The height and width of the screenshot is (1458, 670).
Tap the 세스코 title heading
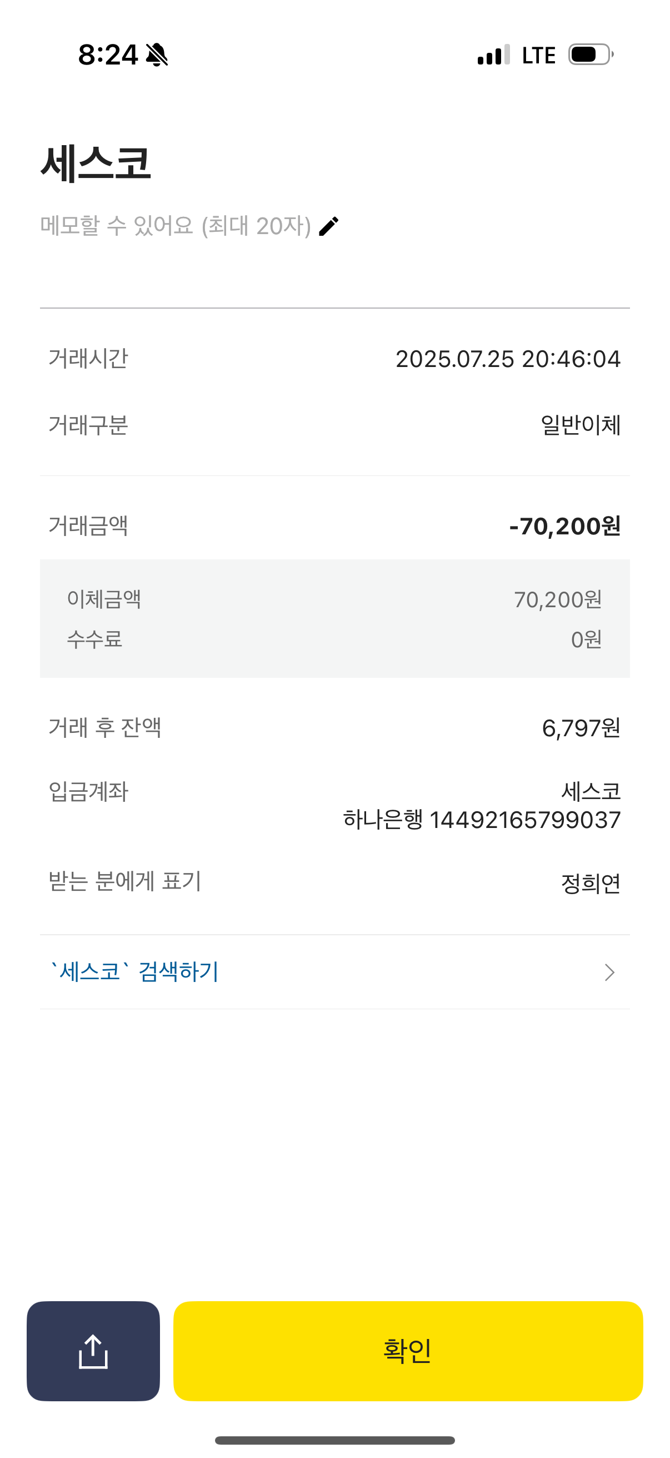(x=96, y=163)
